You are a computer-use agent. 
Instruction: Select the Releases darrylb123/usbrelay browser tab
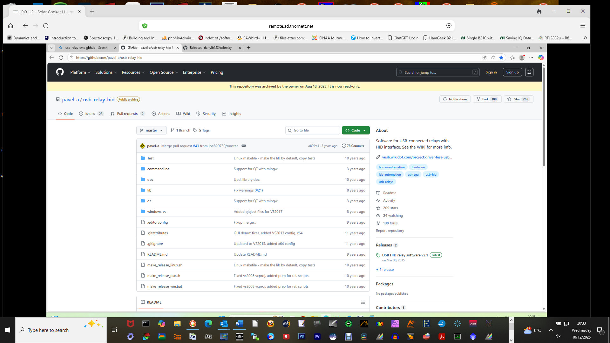pyautogui.click(x=211, y=48)
